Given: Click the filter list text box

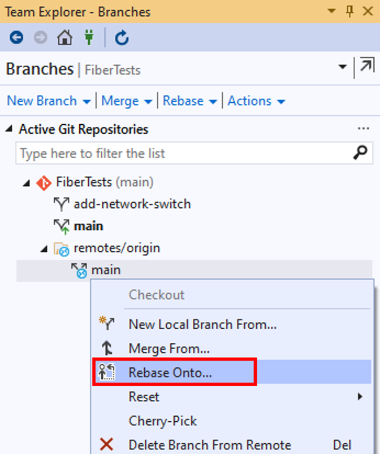Looking at the screenshot, I should coord(194,153).
